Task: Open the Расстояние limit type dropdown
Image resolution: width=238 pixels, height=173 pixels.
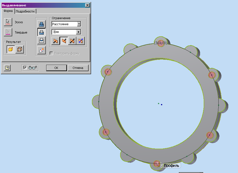Action: (x=79, y=24)
